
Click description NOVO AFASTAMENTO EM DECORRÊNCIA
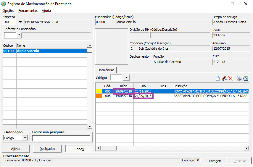point(211,91)
